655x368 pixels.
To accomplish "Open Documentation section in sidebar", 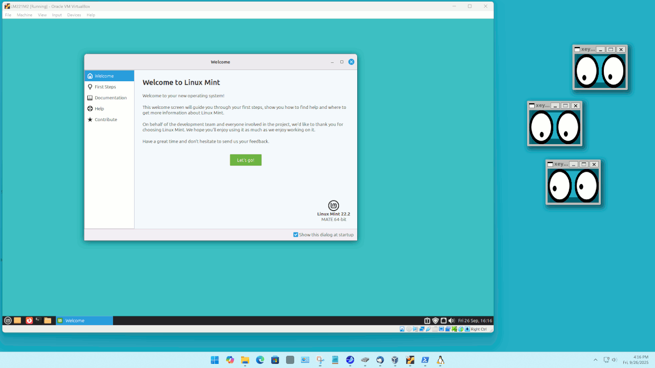I will click(x=109, y=98).
